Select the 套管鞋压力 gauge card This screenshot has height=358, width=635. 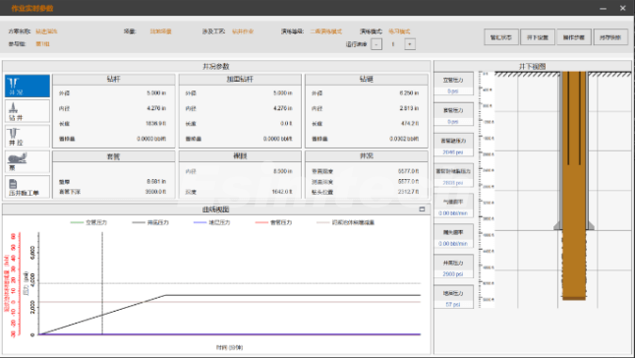coord(453,145)
